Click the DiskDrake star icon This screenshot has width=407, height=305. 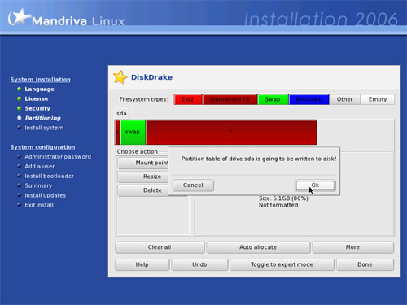pos(120,77)
